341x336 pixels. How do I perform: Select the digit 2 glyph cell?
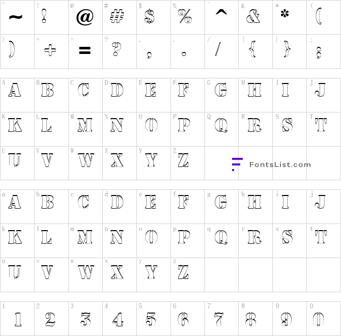(50, 319)
